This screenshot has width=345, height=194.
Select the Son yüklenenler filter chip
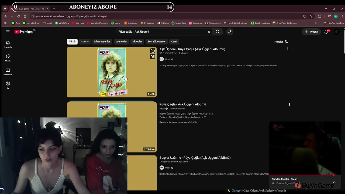pos(157,41)
